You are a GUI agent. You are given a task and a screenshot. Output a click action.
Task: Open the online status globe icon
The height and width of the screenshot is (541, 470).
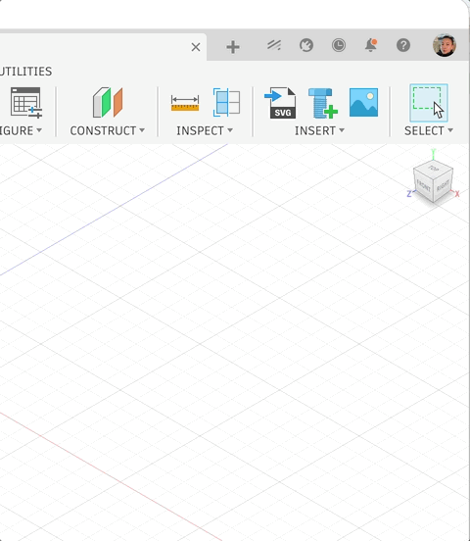click(306, 45)
